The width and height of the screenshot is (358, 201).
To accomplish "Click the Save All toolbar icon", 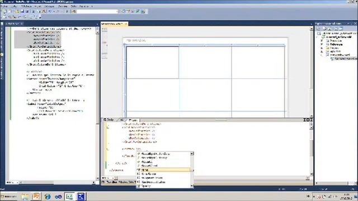I will [27, 11].
